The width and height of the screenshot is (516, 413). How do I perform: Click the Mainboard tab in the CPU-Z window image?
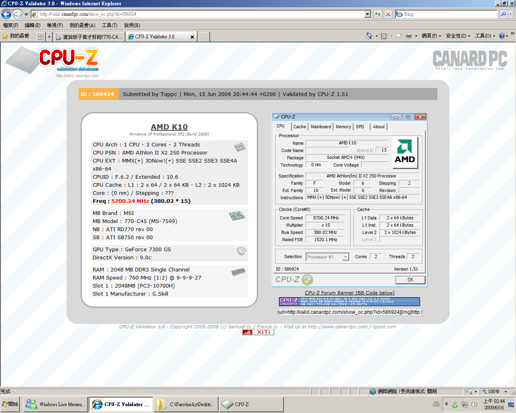pyautogui.click(x=321, y=127)
